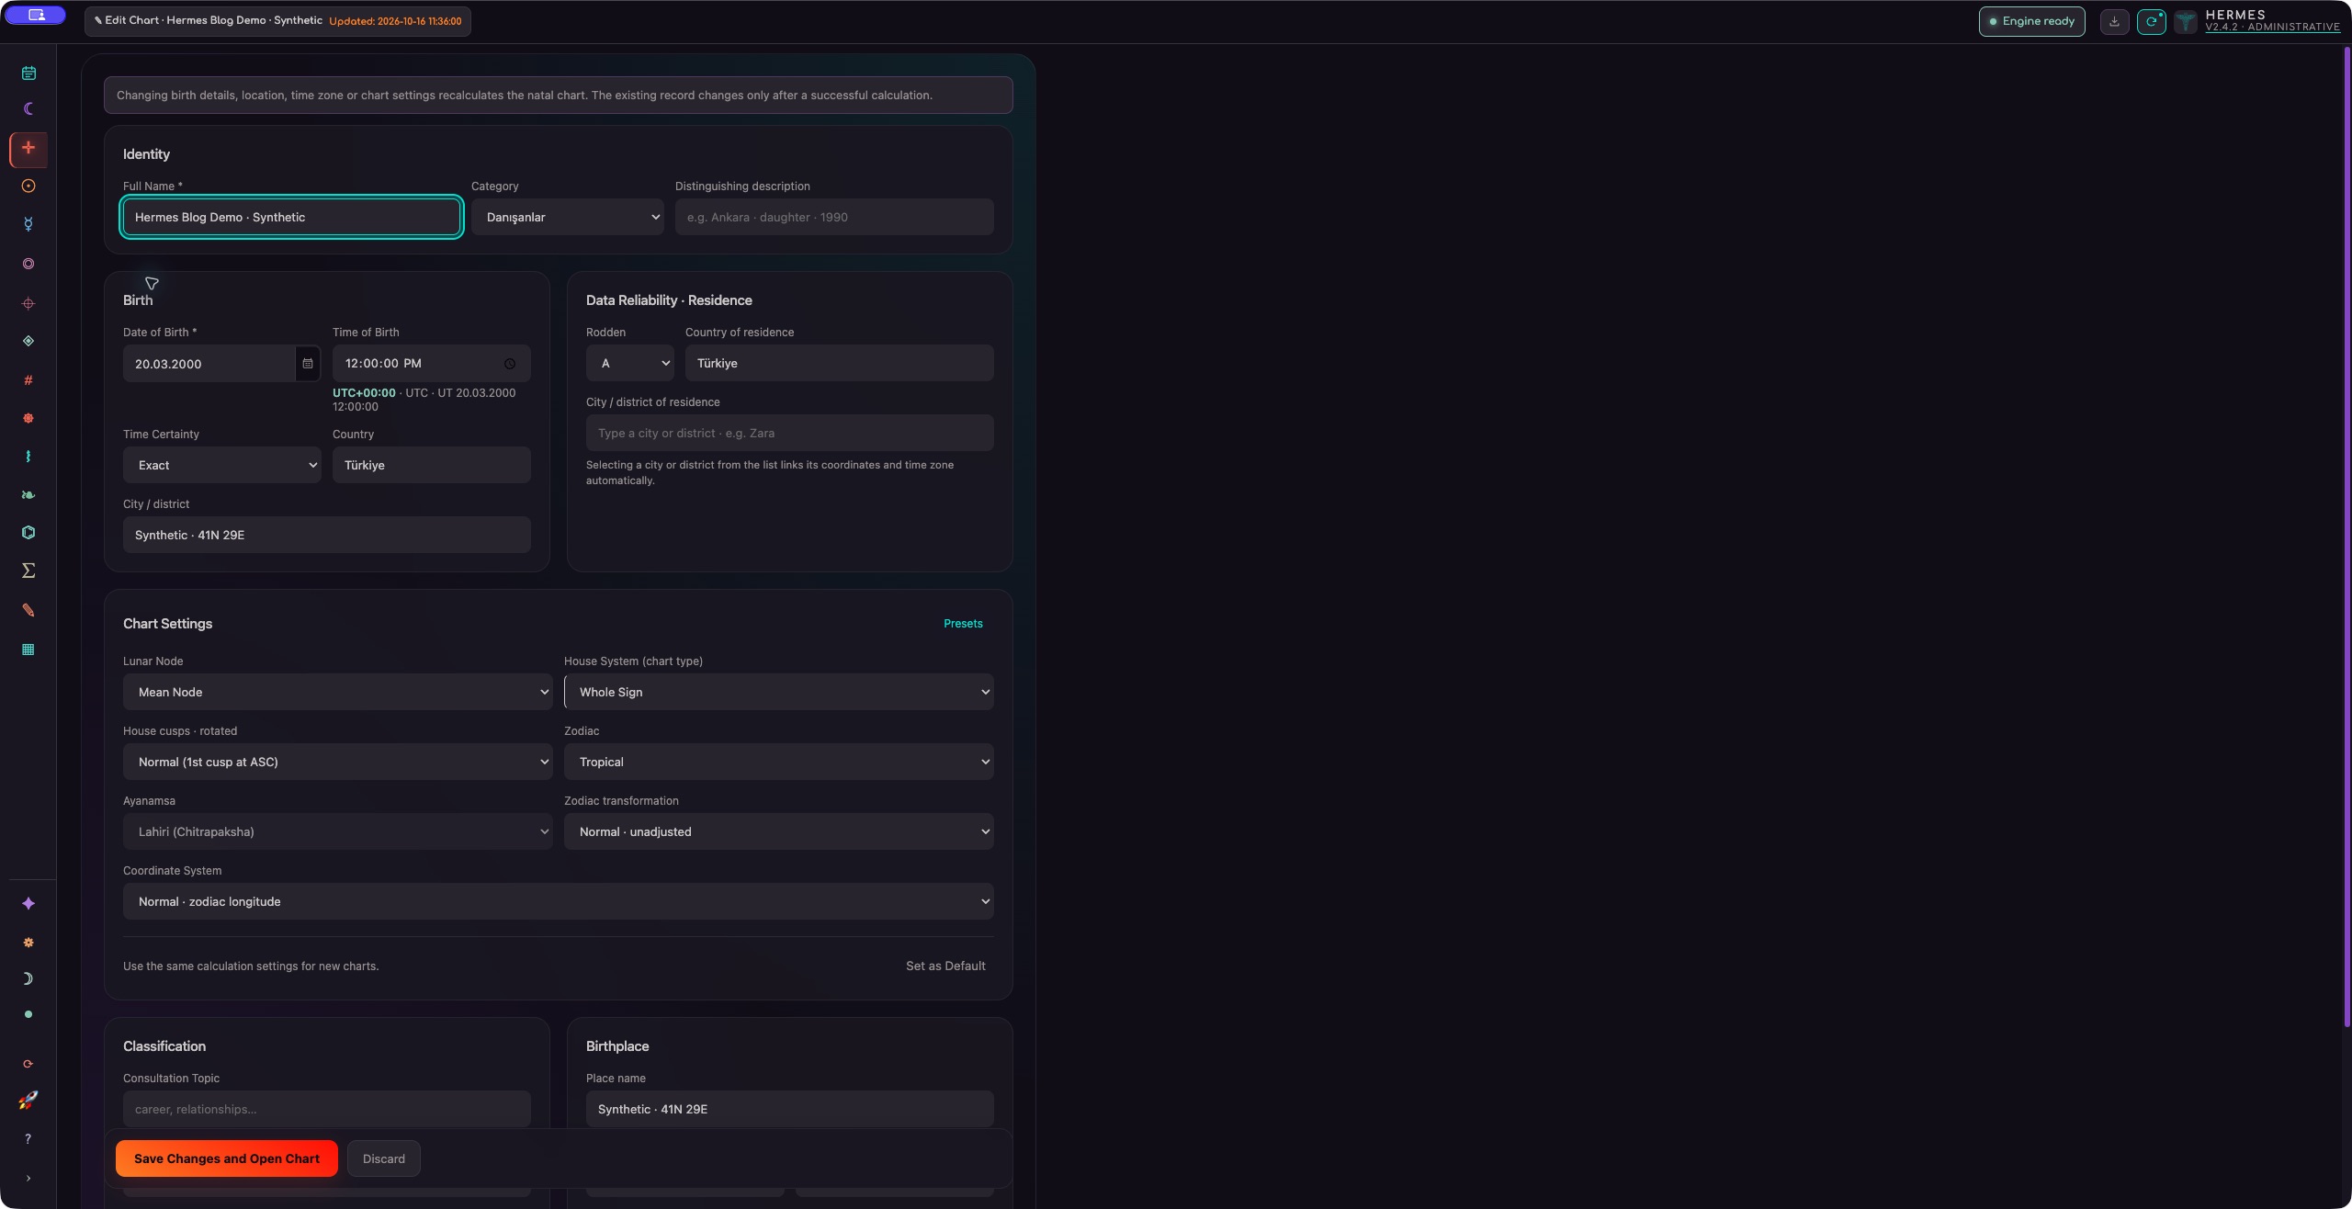Open the pink concentric rings sidebar icon
The width and height of the screenshot is (2352, 1209).
(28, 264)
